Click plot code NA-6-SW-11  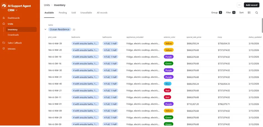tap(55, 97)
